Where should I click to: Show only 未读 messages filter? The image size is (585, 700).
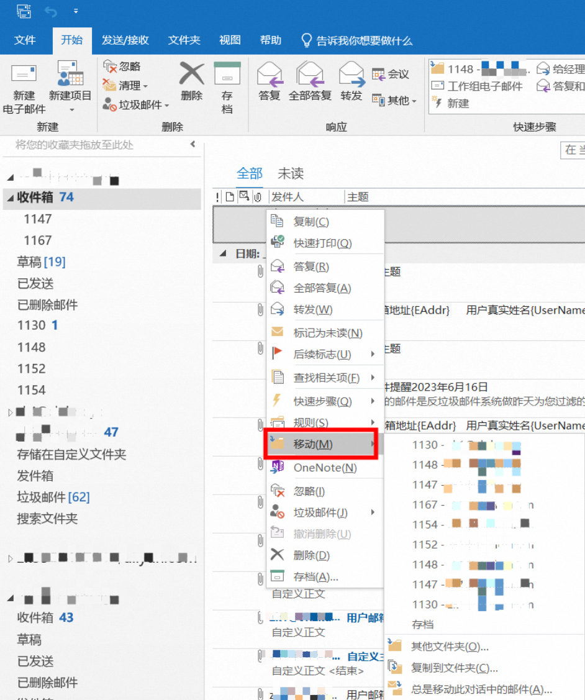point(290,174)
